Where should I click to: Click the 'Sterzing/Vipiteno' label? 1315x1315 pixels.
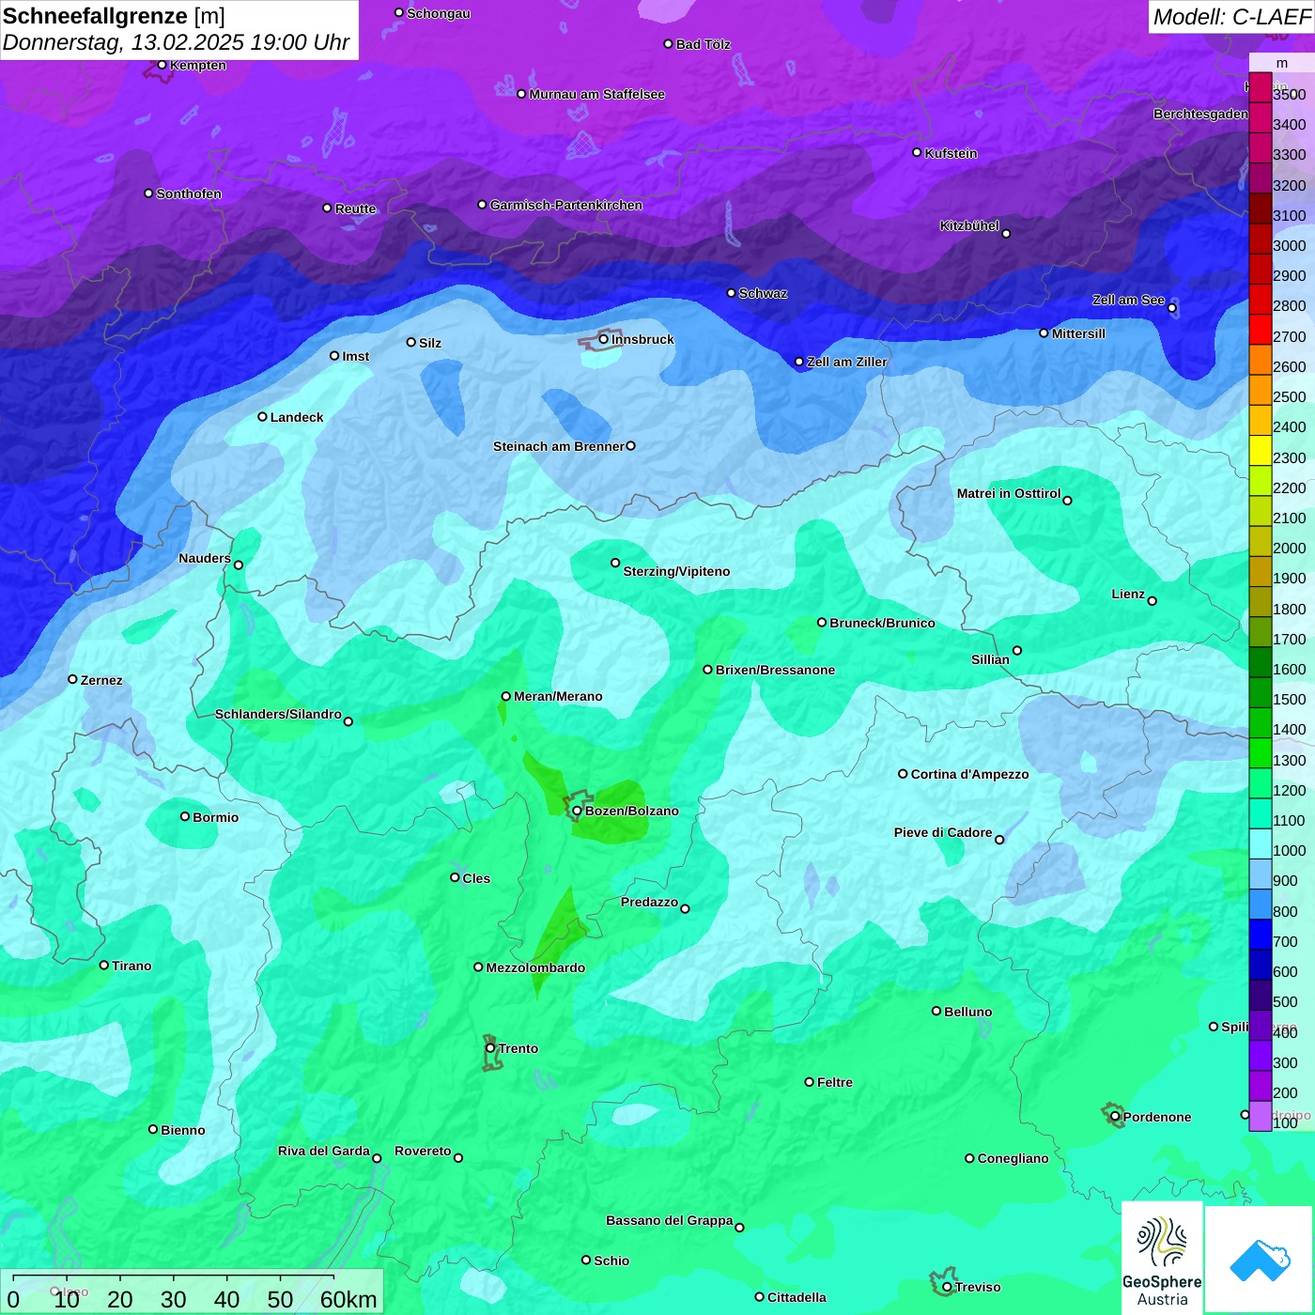tap(676, 571)
